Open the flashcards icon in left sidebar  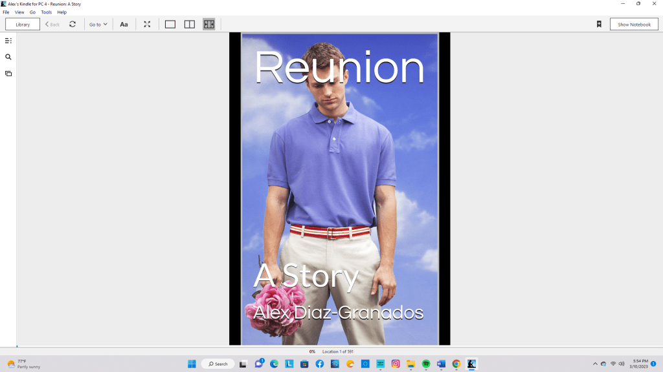tap(8, 74)
